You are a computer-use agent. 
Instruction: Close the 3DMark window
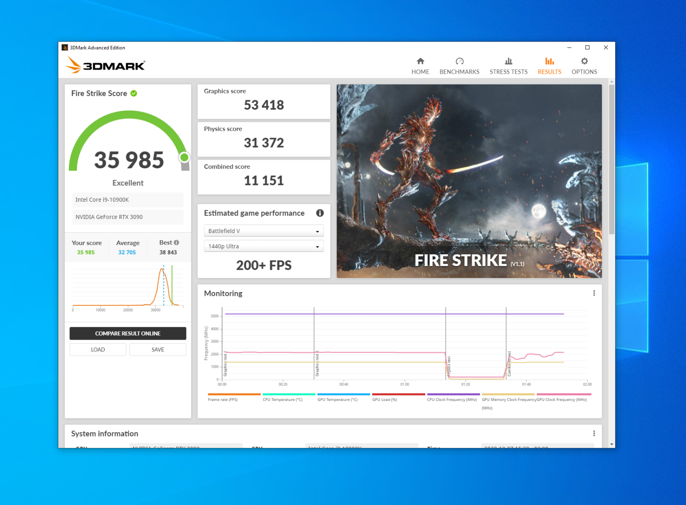(x=606, y=48)
